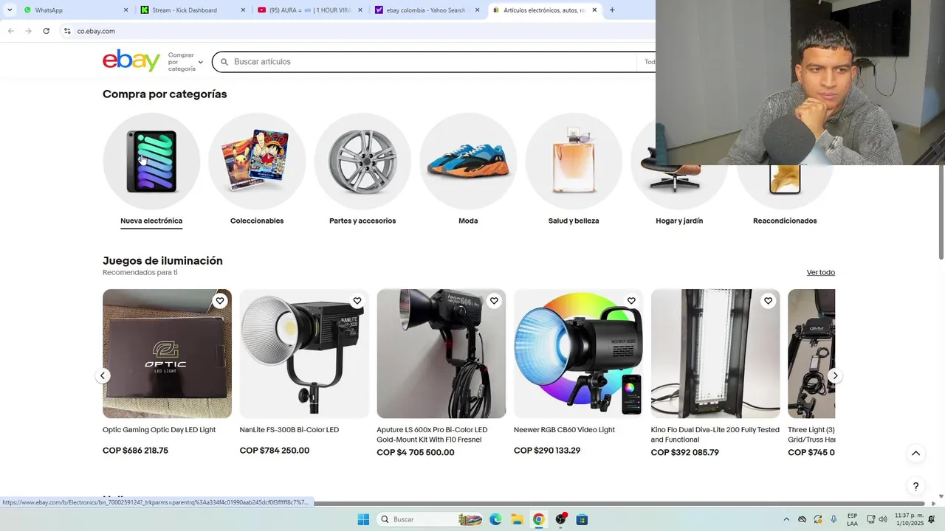Click the eBay logo
The image size is (945, 531).
point(131,60)
